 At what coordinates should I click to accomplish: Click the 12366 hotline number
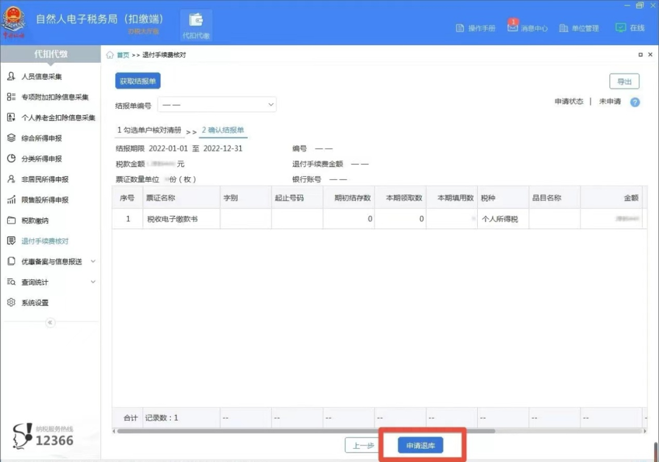click(54, 441)
